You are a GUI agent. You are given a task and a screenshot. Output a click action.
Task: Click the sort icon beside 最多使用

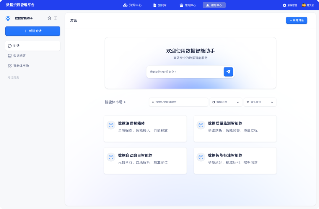[248, 102]
